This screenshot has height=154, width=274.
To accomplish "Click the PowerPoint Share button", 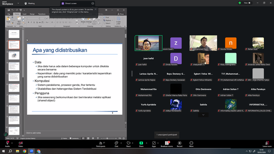I will [121, 14].
